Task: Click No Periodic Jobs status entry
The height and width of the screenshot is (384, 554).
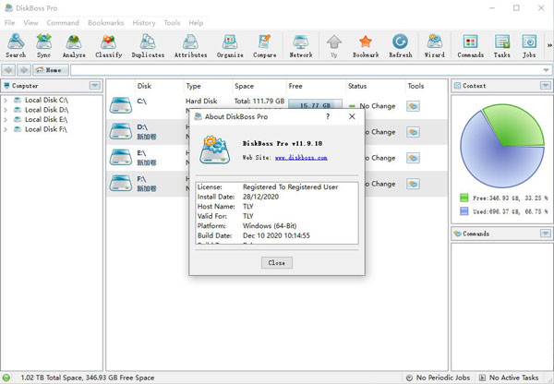Action: click(x=439, y=378)
